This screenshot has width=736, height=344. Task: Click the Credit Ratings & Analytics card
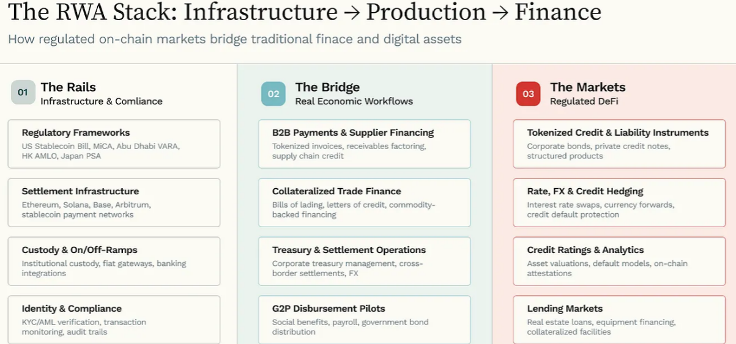[619, 261]
